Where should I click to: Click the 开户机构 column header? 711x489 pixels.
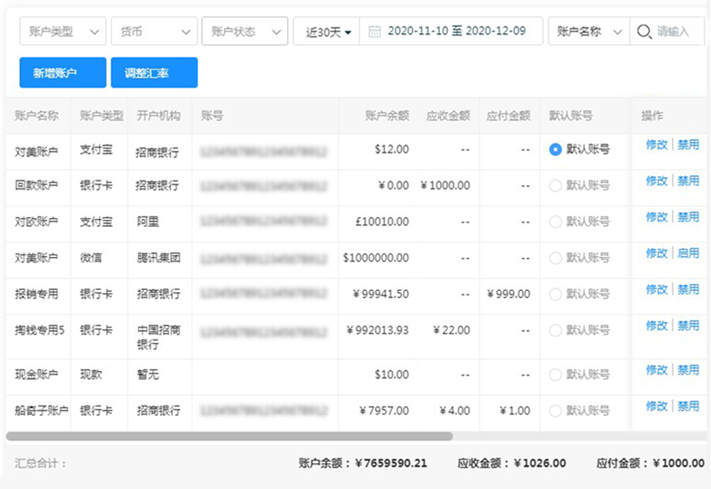pyautogui.click(x=159, y=116)
